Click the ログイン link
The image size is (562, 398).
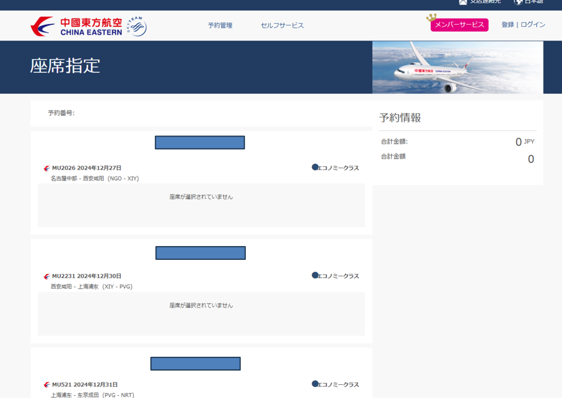(x=533, y=25)
